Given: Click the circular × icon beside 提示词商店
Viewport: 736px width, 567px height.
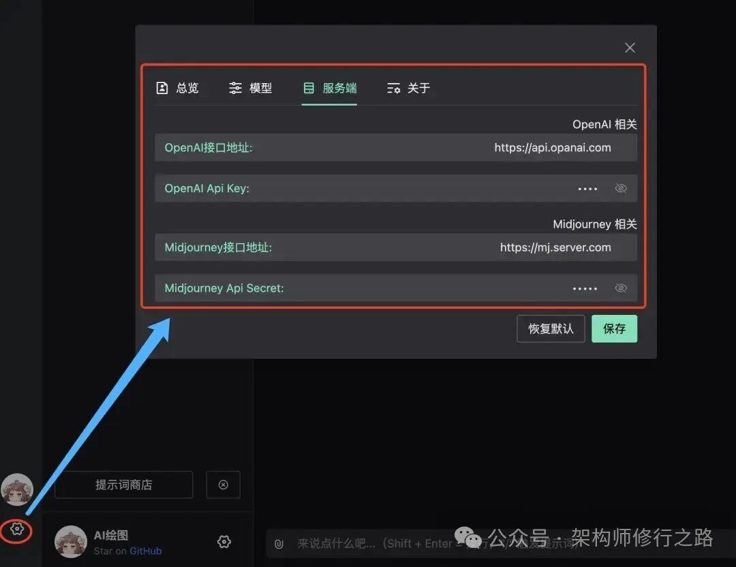Looking at the screenshot, I should (223, 485).
